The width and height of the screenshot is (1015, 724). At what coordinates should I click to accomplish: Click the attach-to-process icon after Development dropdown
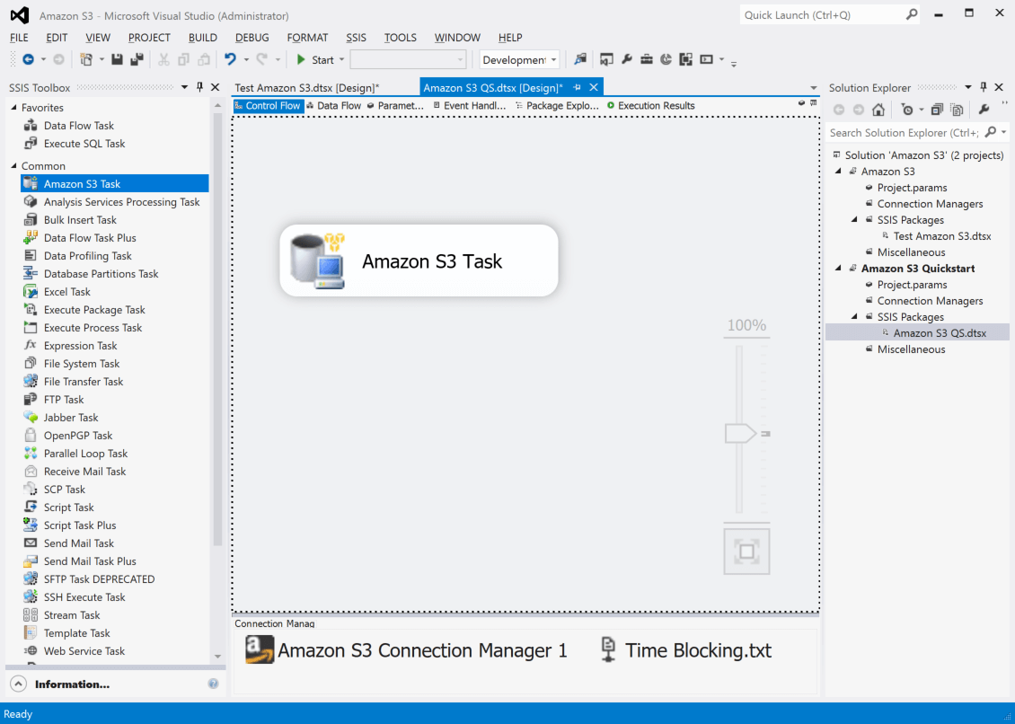click(580, 59)
